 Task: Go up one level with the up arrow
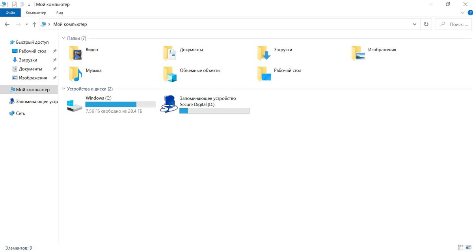34,24
